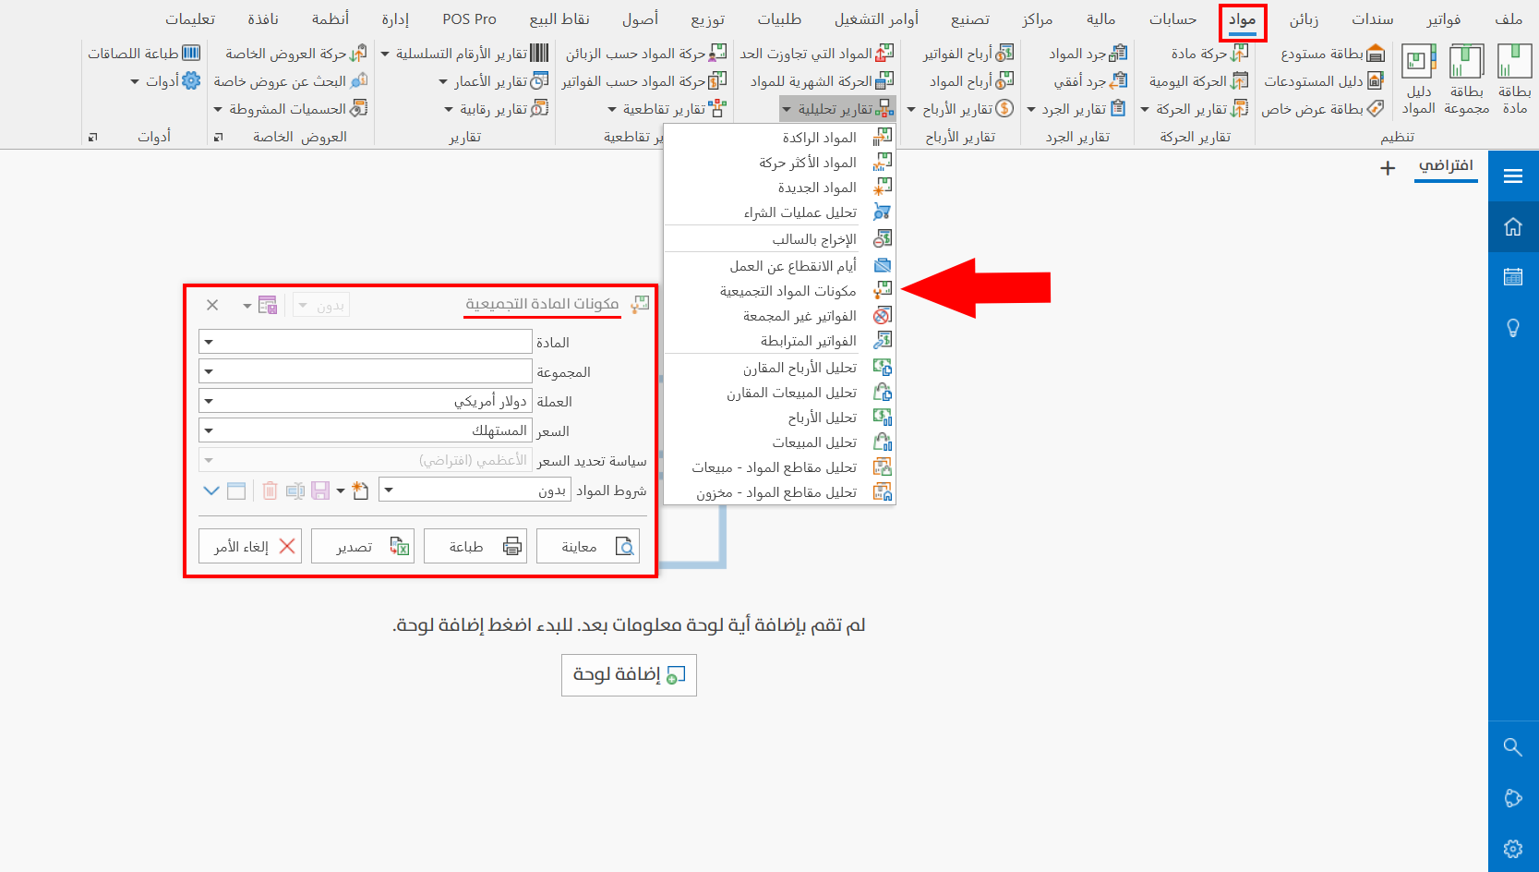Click the save condition floppy icon

pos(320,490)
